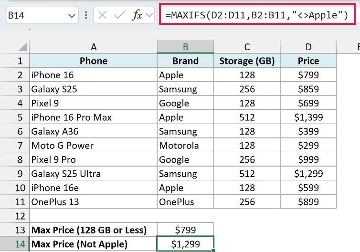360x252 pixels.
Task: Click the Brand header cell
Action: 185,61
